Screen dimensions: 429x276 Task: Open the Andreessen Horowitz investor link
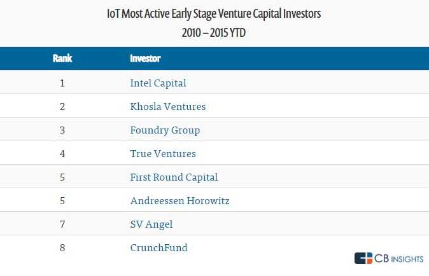click(179, 200)
